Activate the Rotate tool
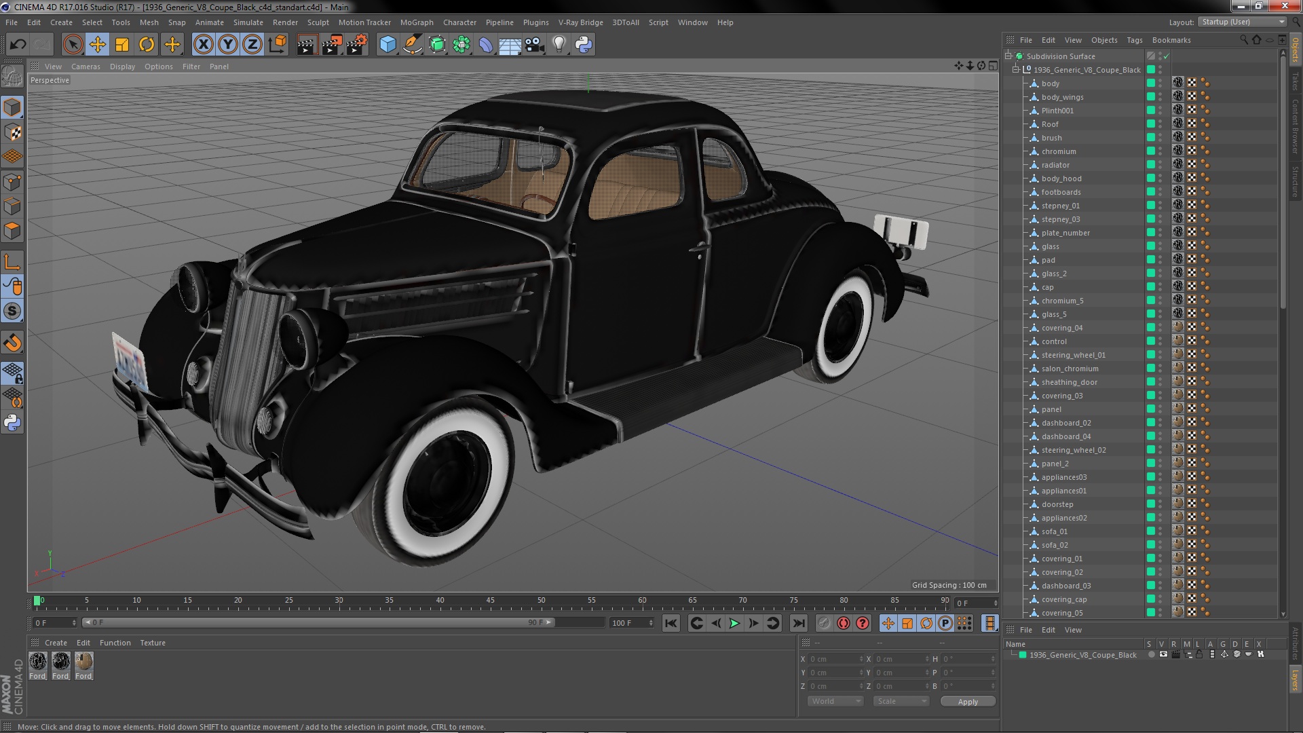The image size is (1303, 733). click(147, 45)
